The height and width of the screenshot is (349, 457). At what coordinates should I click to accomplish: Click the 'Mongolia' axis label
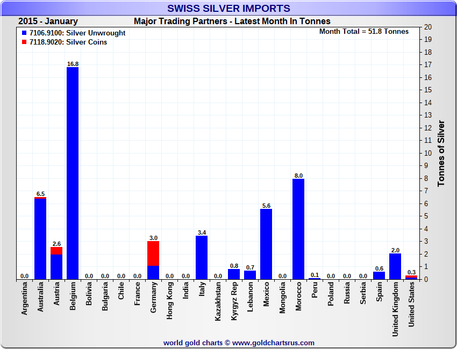(x=282, y=298)
